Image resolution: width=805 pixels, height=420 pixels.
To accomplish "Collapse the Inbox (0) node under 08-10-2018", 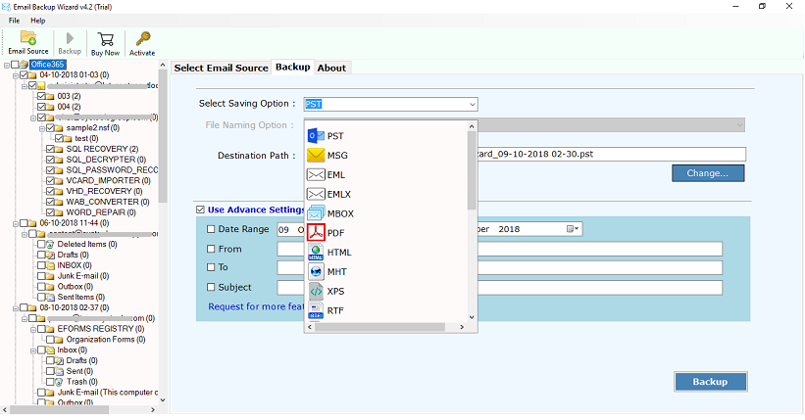I will [x=33, y=350].
